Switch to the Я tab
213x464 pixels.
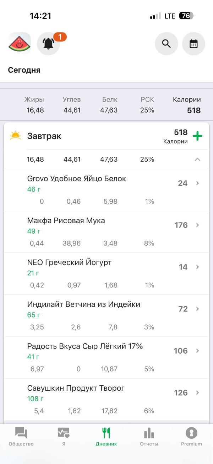[x=64, y=437]
